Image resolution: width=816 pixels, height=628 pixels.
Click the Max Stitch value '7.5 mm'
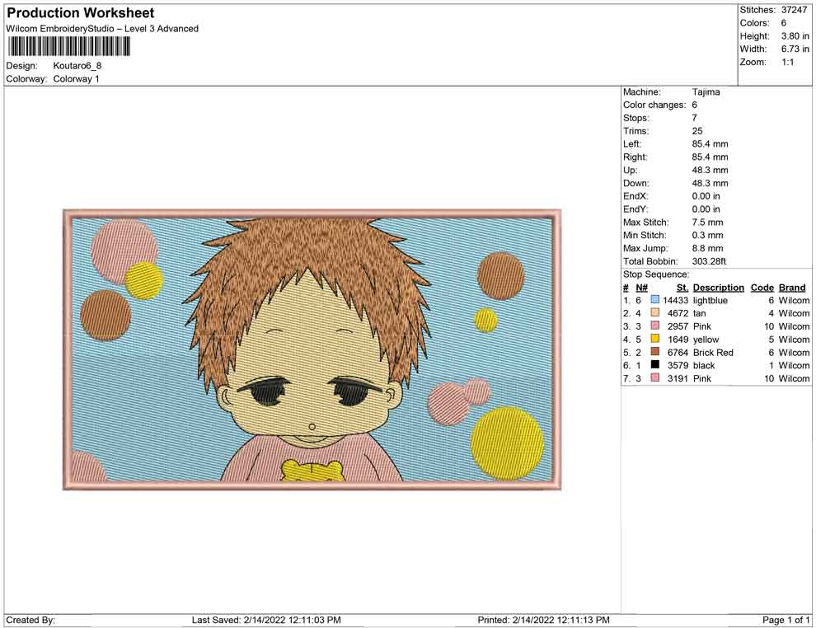click(707, 223)
